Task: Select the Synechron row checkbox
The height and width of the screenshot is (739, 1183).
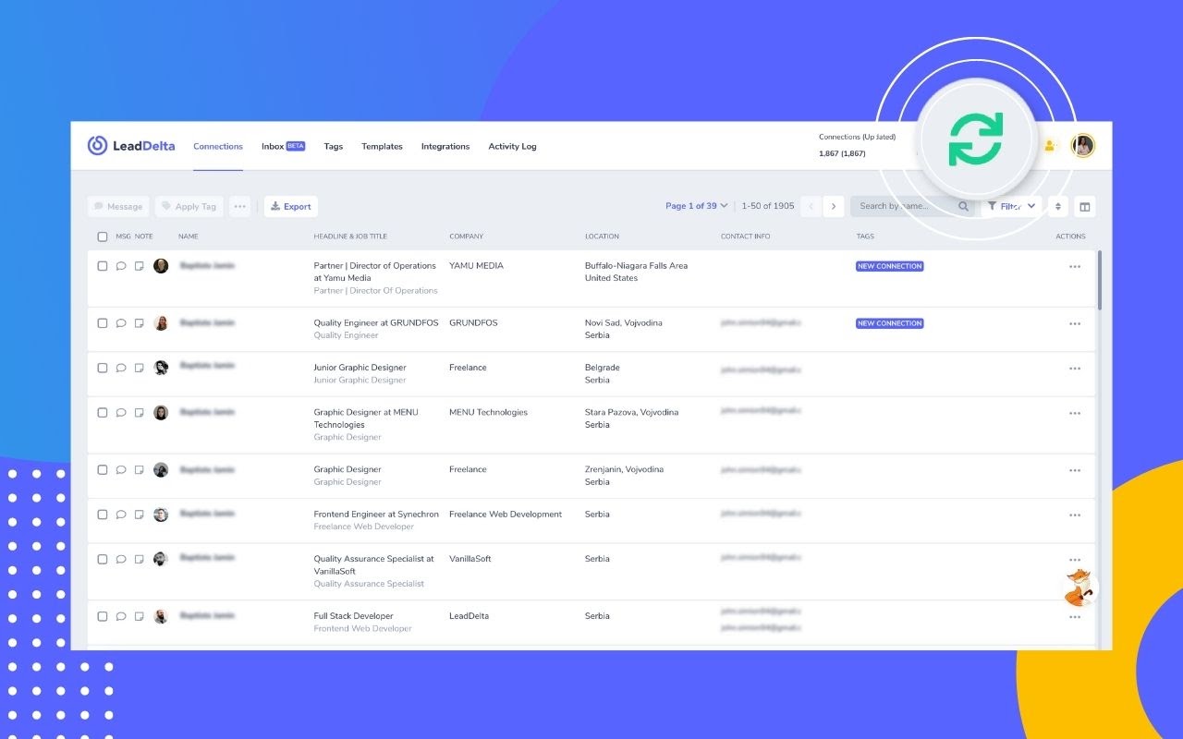Action: point(103,515)
